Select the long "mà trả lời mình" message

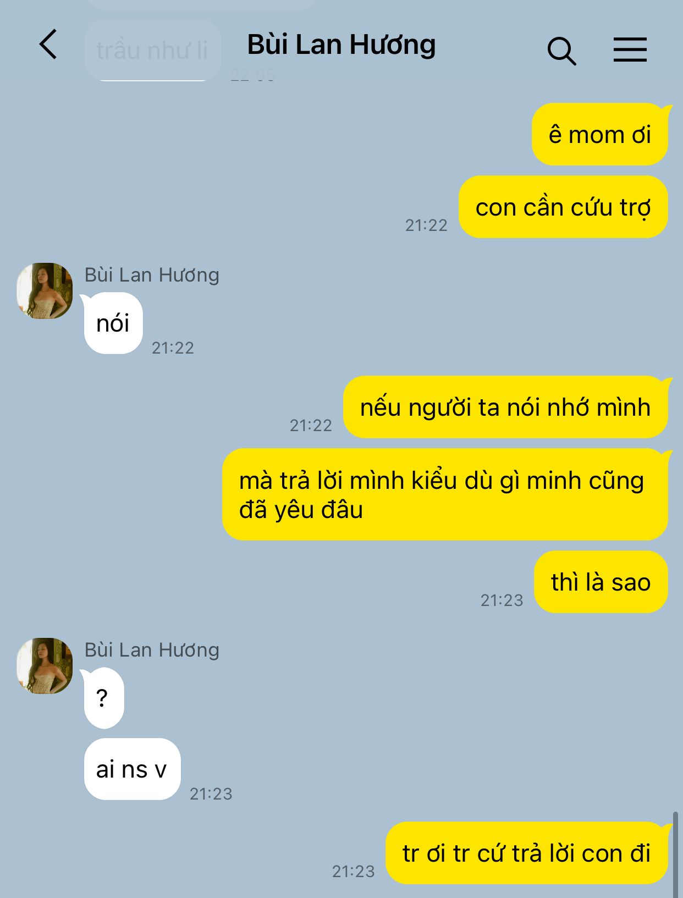(x=445, y=494)
